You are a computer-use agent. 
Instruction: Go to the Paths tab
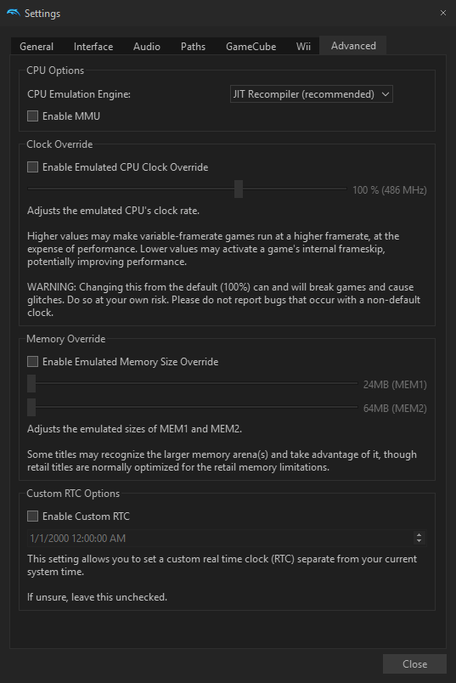tap(193, 46)
